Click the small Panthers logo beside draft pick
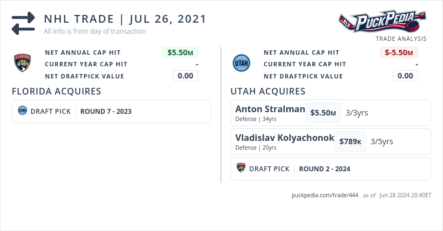Screen dimensions: 443x231 (241, 169)
